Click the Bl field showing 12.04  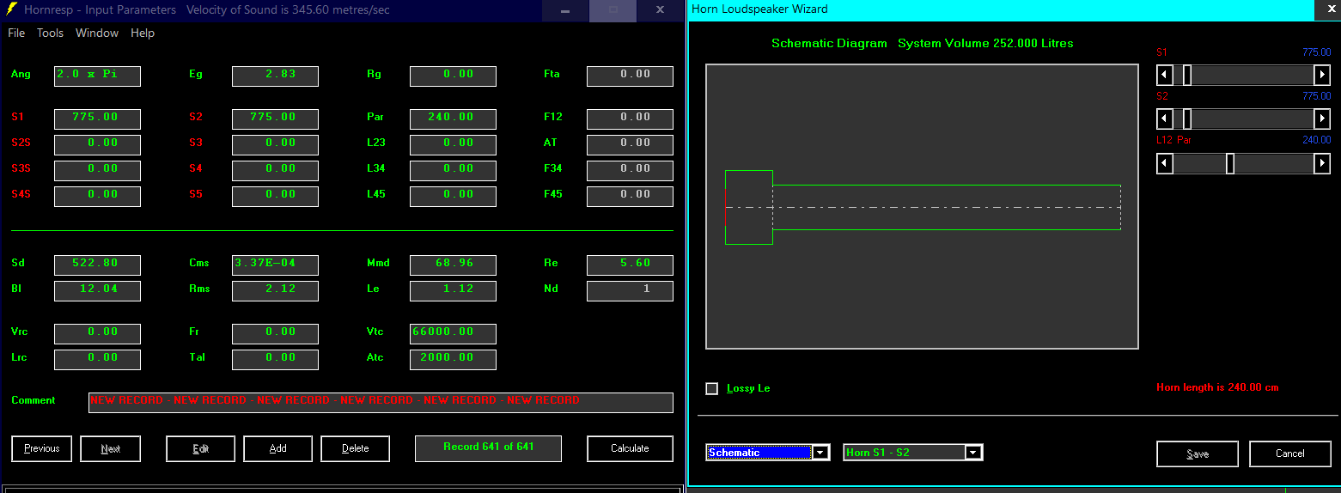coord(97,290)
